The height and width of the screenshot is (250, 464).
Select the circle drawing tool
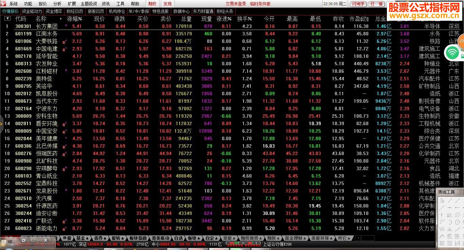click(x=458, y=222)
